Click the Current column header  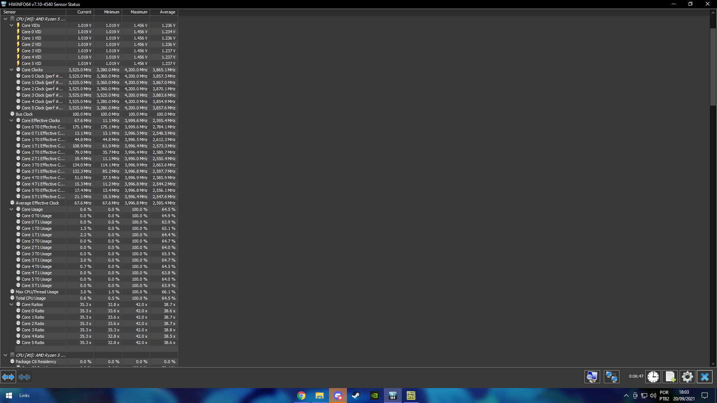coord(80,12)
